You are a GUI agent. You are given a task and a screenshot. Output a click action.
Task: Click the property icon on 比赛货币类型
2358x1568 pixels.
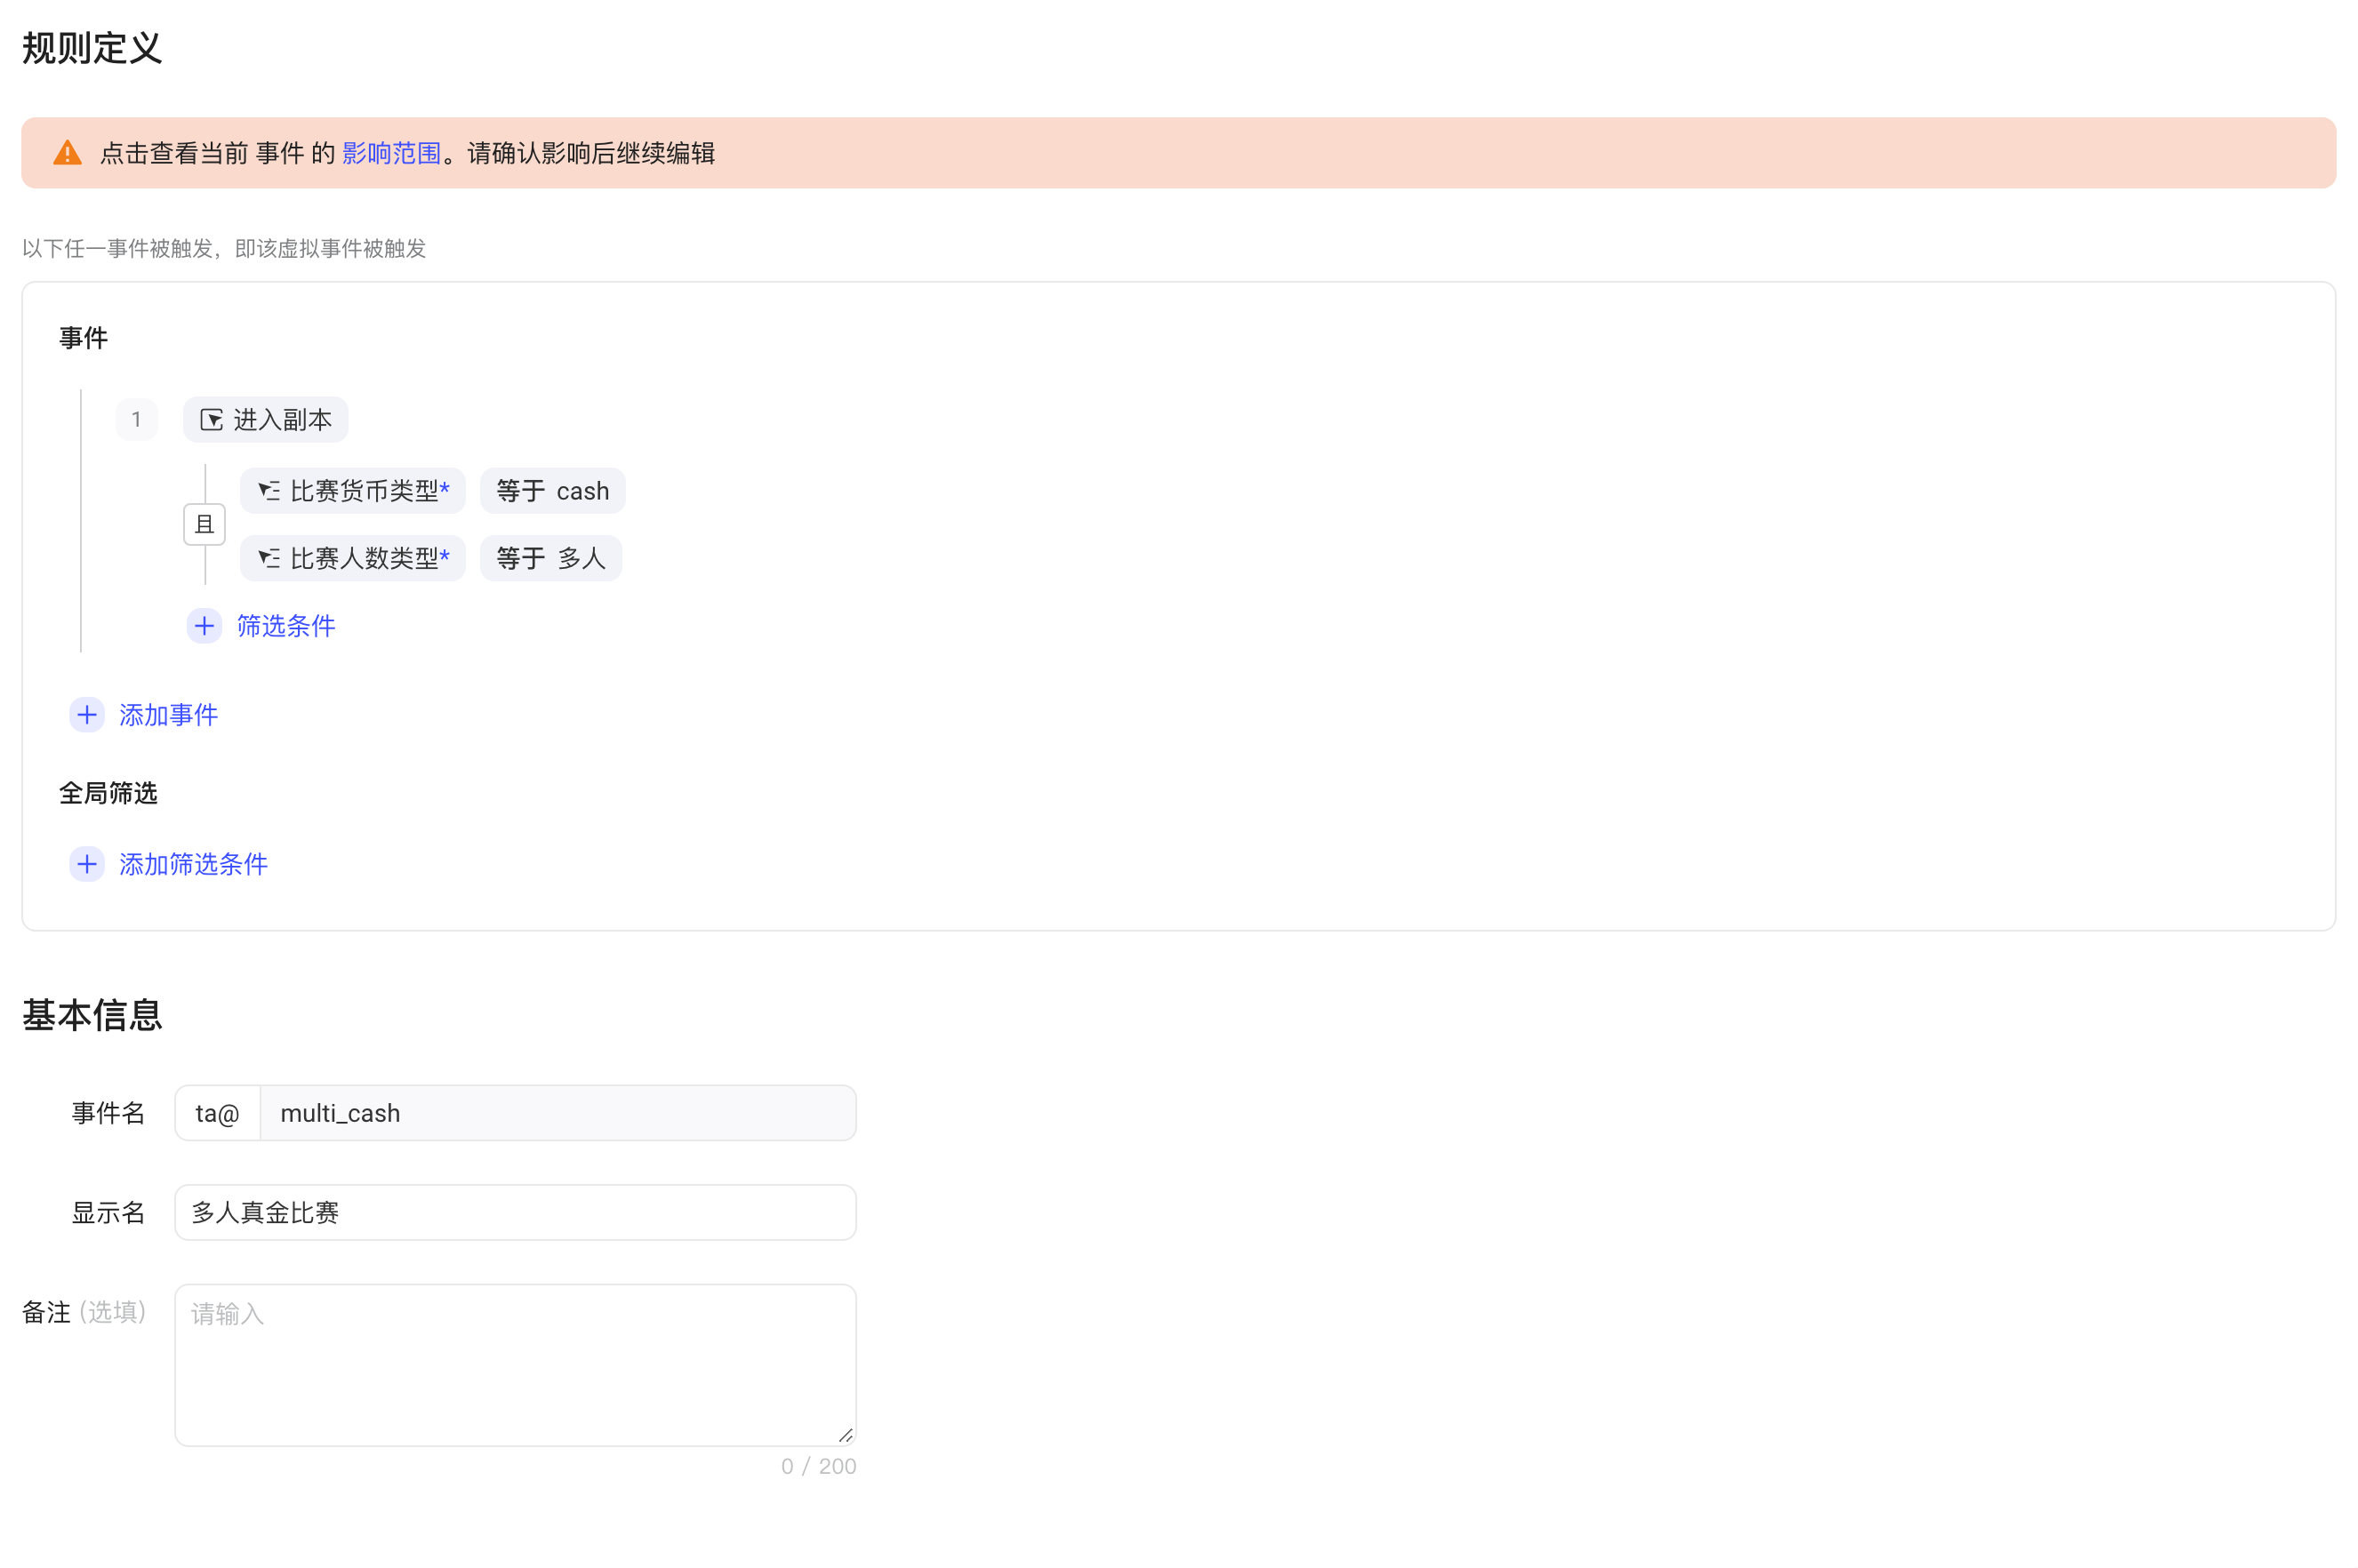coord(269,491)
